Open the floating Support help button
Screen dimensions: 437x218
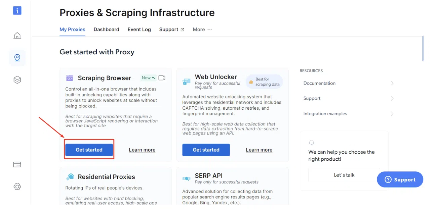click(x=400, y=180)
